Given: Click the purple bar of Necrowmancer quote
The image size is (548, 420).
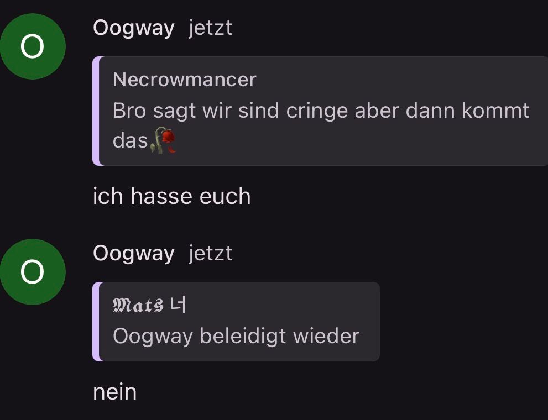Looking at the screenshot, I should [x=96, y=111].
